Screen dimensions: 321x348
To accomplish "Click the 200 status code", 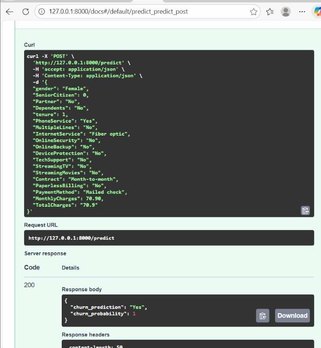I will tap(29, 285).
